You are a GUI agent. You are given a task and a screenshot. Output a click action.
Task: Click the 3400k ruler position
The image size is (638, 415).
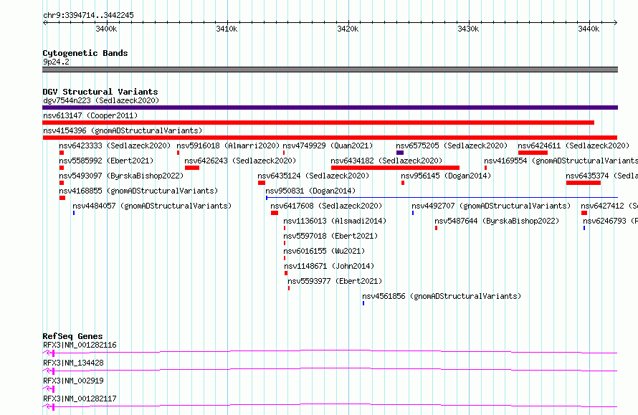coord(106,29)
